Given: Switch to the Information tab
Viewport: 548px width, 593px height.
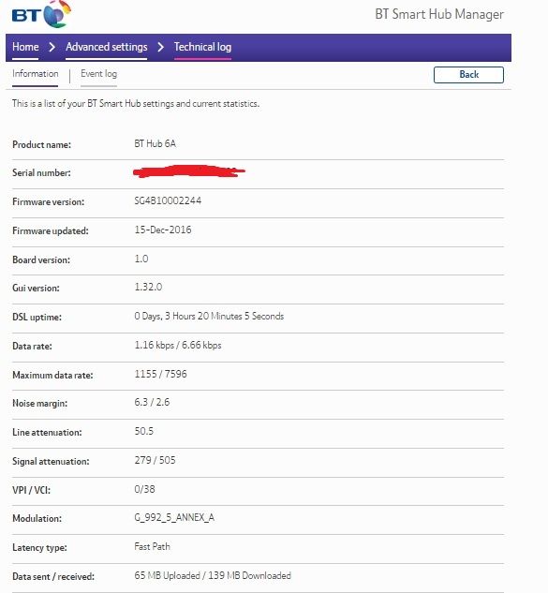Looking at the screenshot, I should coord(36,74).
